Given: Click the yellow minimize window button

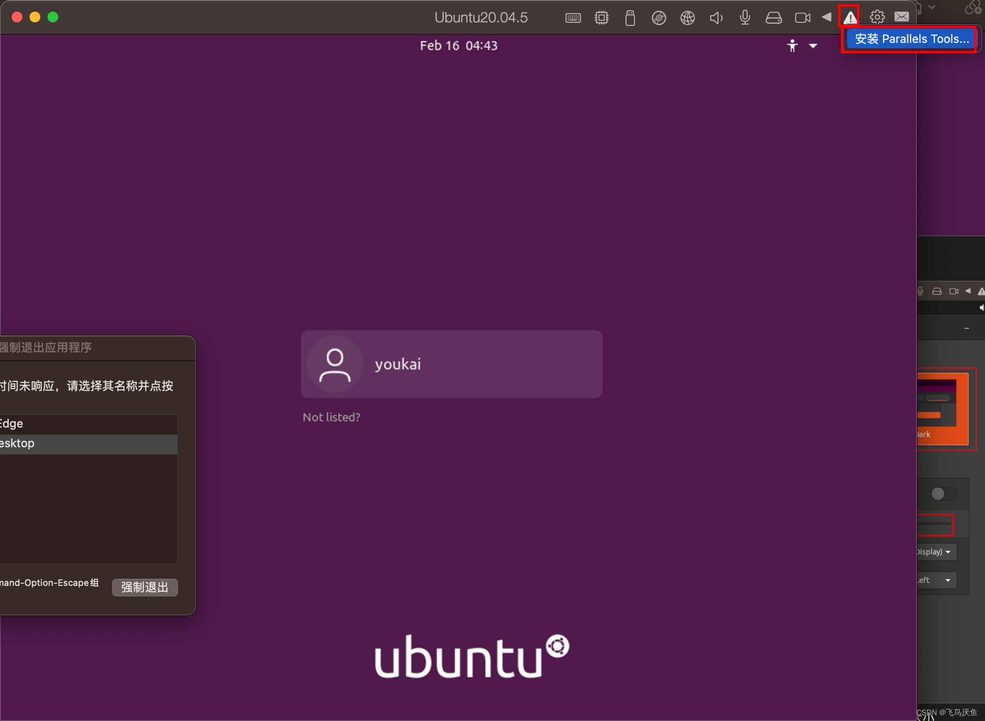Looking at the screenshot, I should pos(35,17).
